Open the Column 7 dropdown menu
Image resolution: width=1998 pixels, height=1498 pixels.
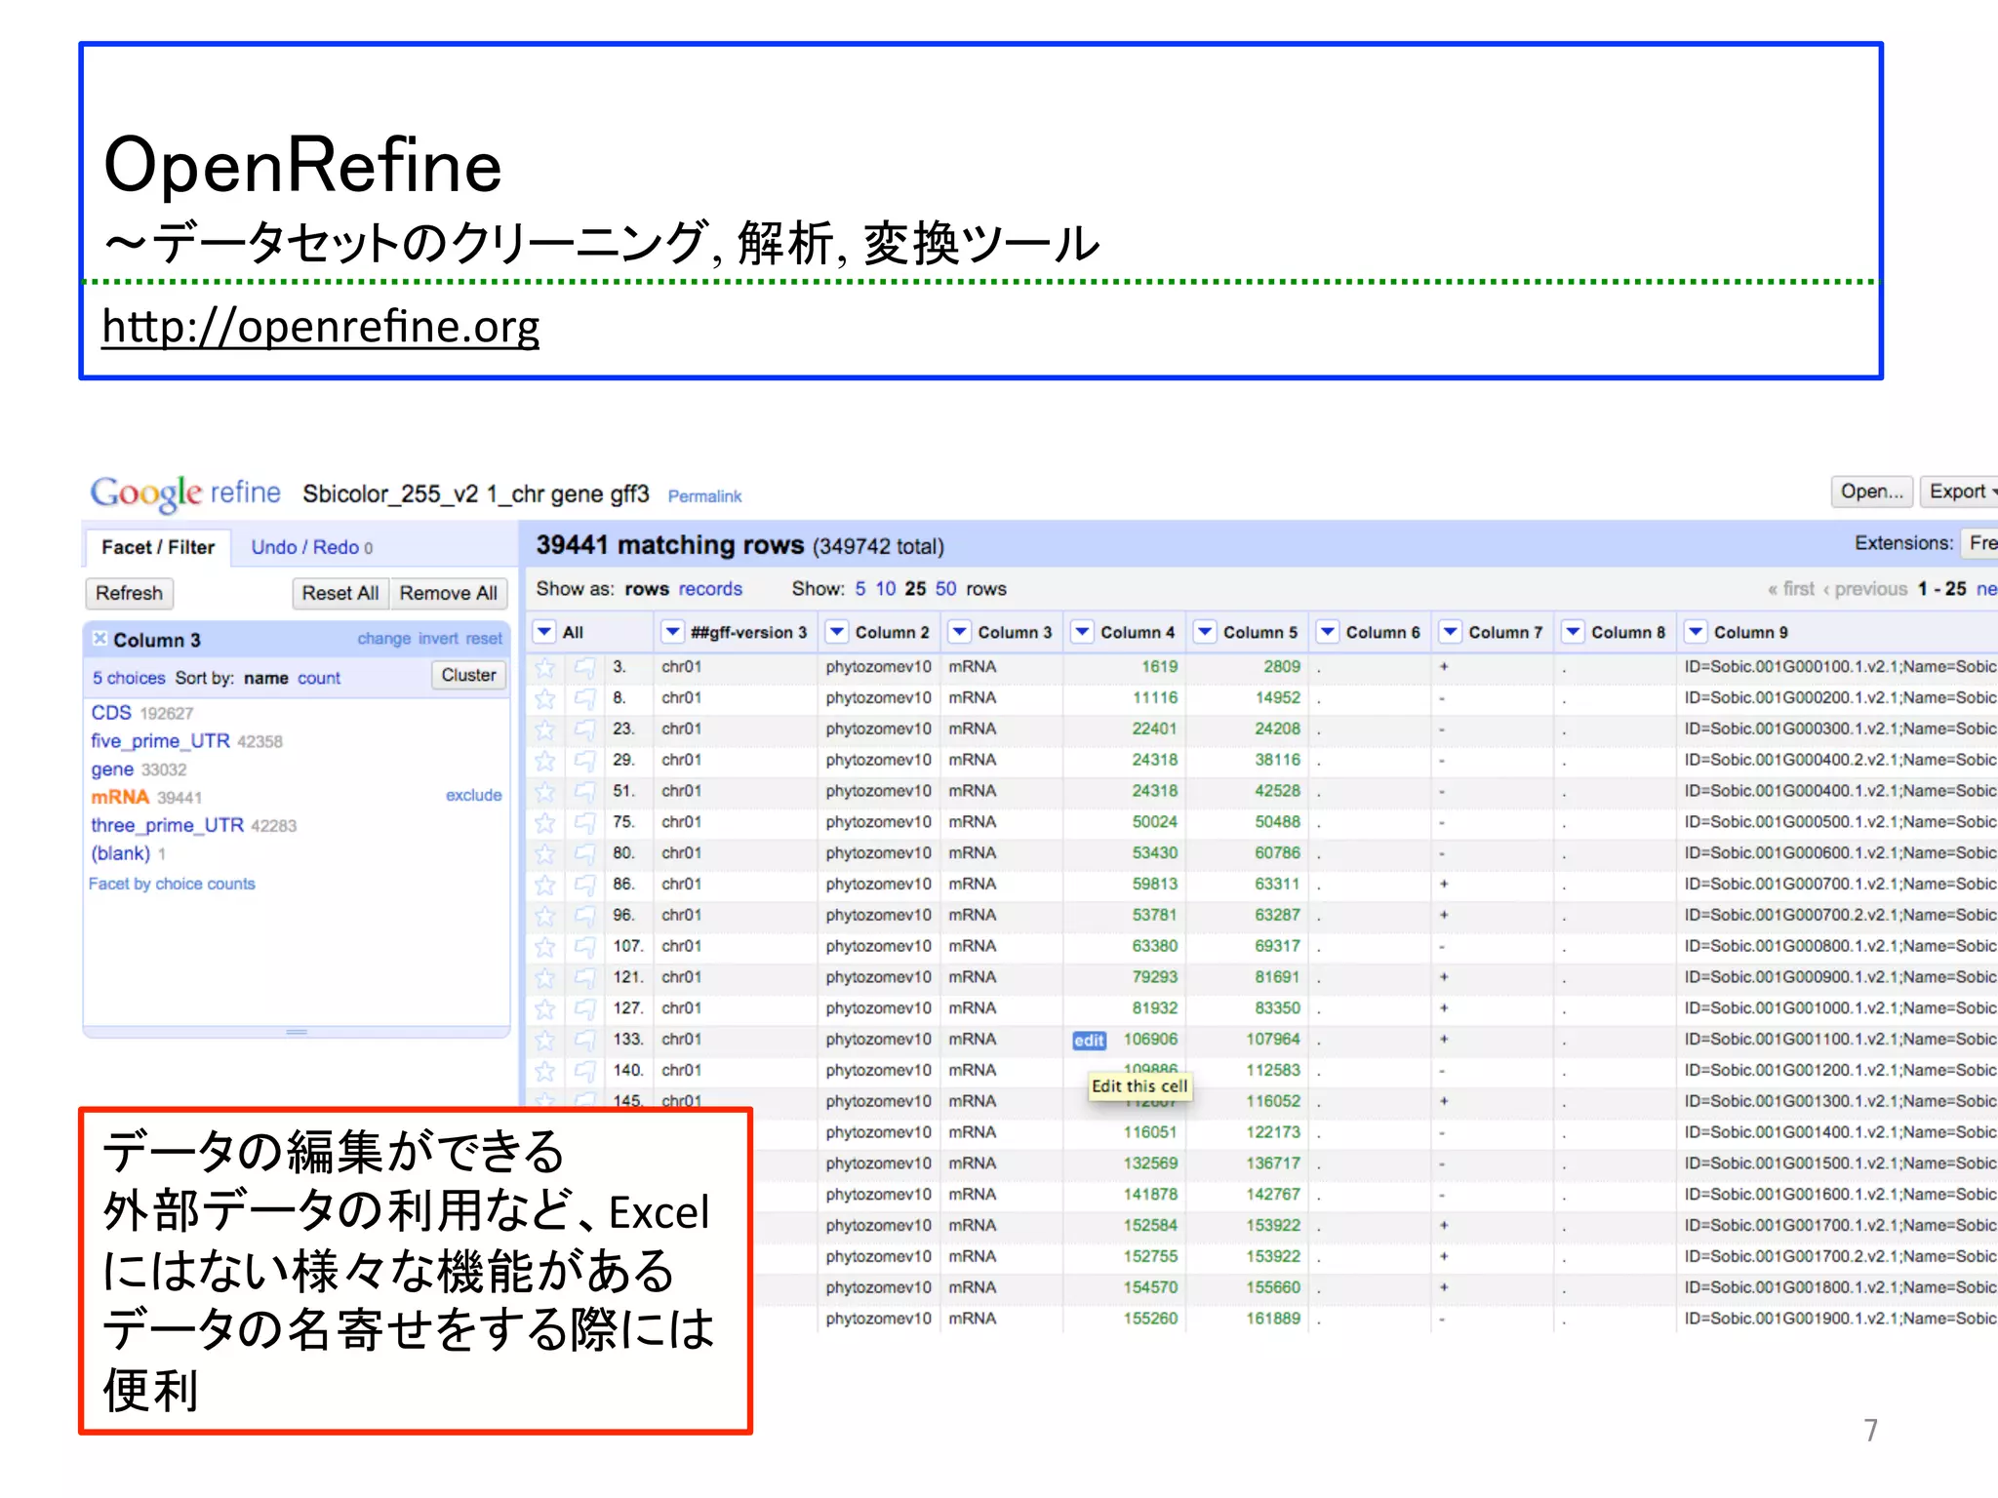1451,632
